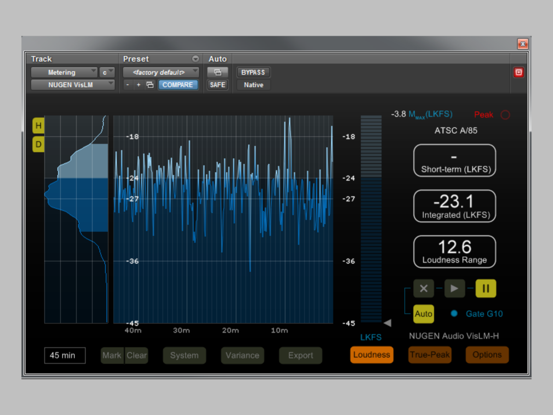Toggle automation SAFE button
Screen dimensions: 553x415
(218, 85)
